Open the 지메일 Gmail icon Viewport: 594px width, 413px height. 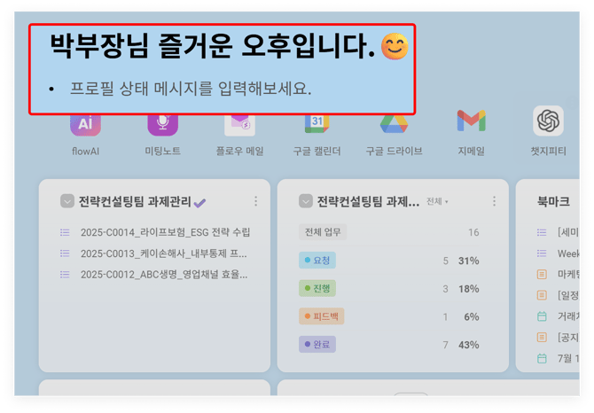click(472, 121)
